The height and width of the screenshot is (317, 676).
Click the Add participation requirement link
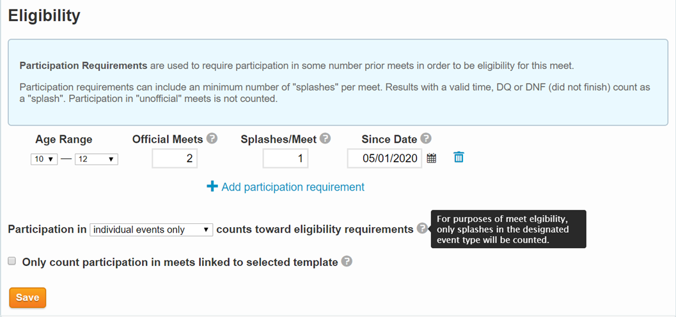click(x=293, y=187)
